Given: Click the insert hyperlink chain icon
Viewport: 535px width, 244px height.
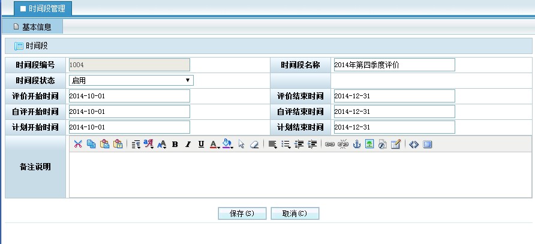Looking at the screenshot, I should pos(330,144).
